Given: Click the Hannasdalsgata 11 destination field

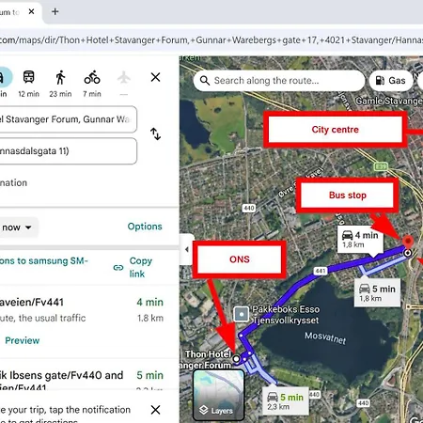Looking at the screenshot, I should click(x=67, y=151).
